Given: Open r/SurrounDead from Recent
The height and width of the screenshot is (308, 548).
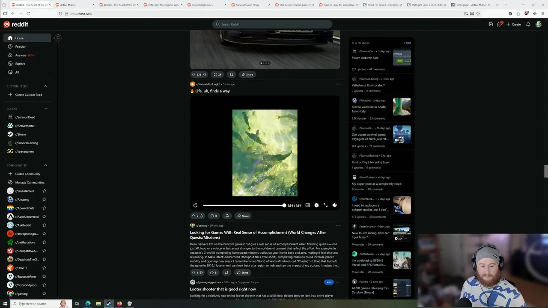Looking at the screenshot, I should [27, 117].
